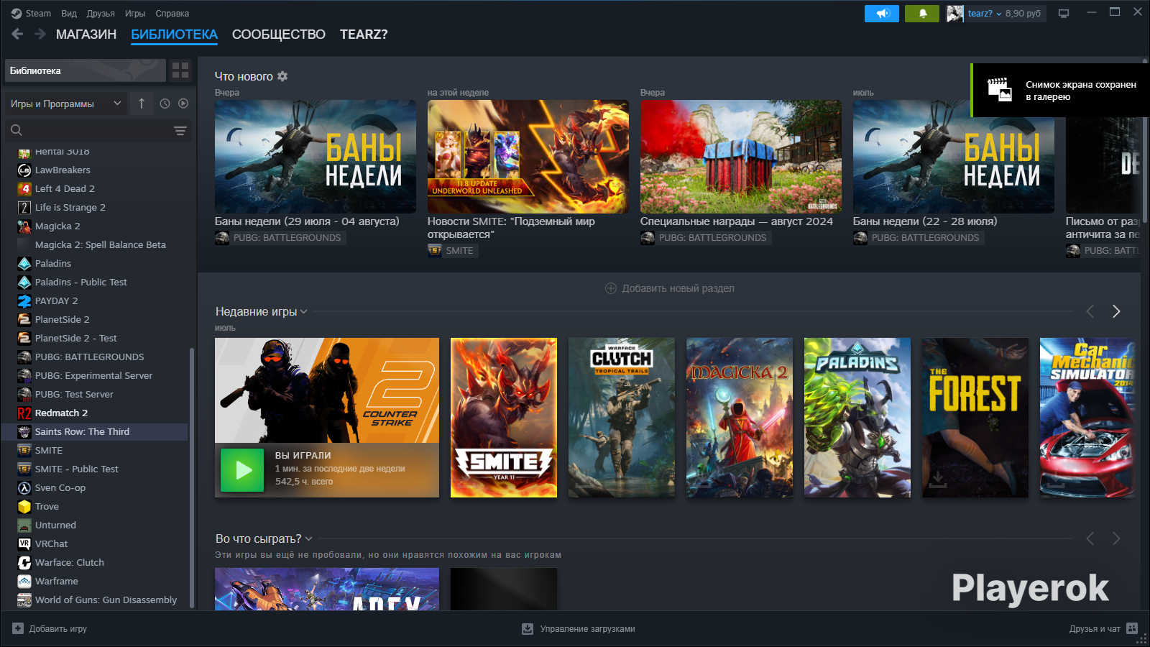1150x647 pixels.
Task: Click the library search field
Action: tap(88, 131)
